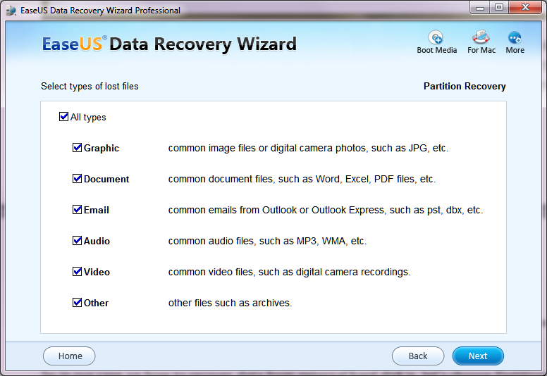
Task: Click the description 'other files such as archives'
Action: tap(230, 303)
